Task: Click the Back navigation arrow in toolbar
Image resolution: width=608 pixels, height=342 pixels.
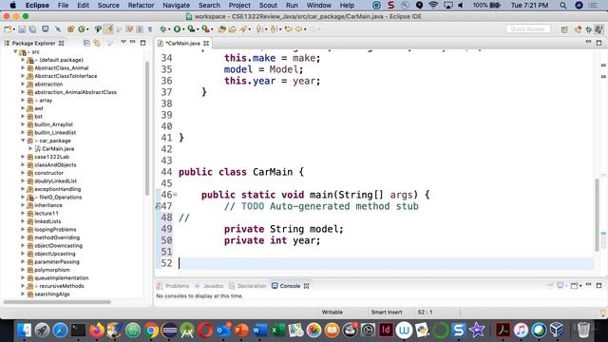Action: (x=298, y=29)
